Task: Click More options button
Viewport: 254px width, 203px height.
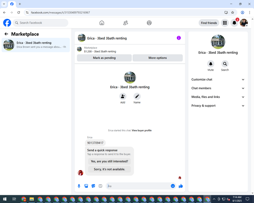Action: click(x=157, y=58)
